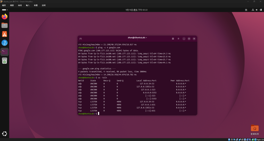This screenshot has height=141, width=264.
Task: Click terminal header button left of hamburger menu
Action: pos(173,39)
